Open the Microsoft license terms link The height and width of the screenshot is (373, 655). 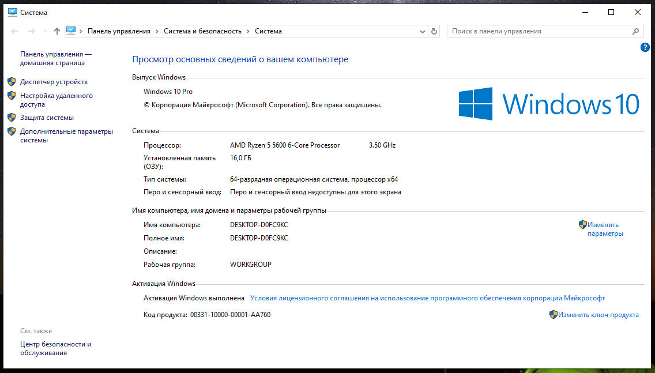coord(427,298)
